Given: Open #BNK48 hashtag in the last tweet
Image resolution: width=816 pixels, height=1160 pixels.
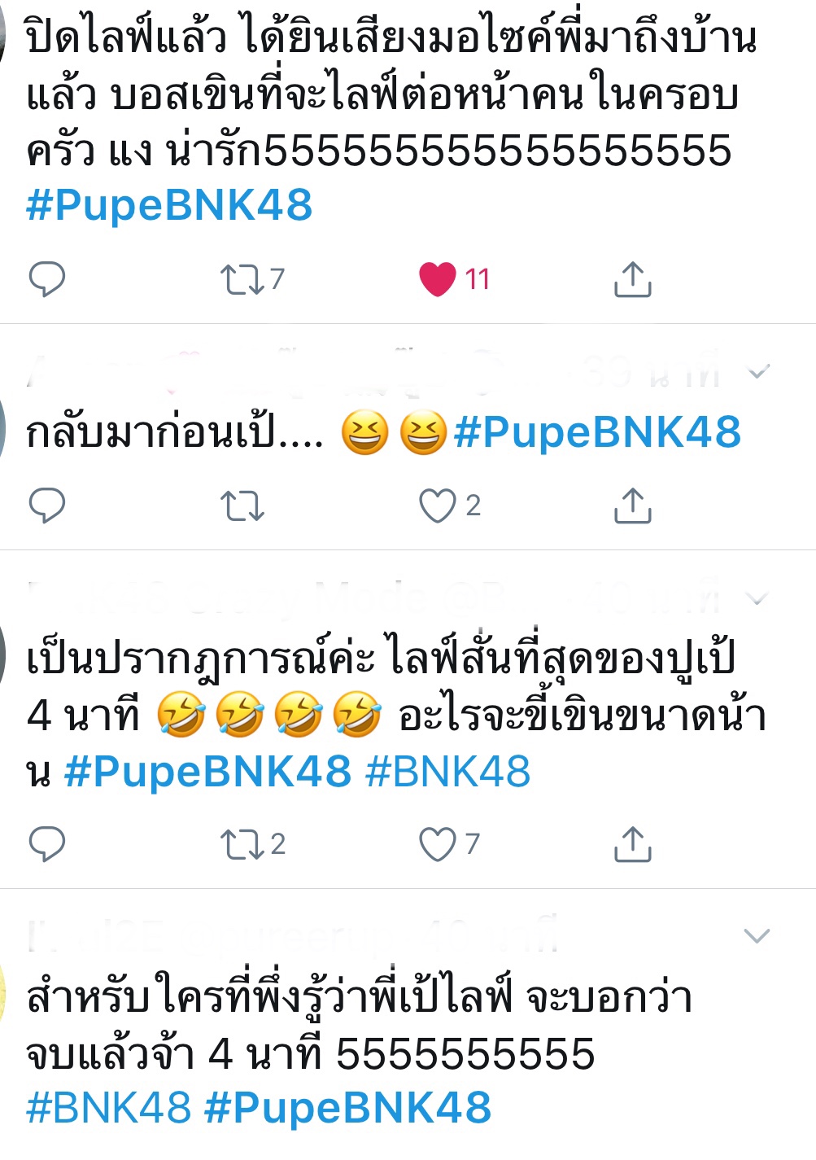Looking at the screenshot, I should pyautogui.click(x=109, y=1108).
